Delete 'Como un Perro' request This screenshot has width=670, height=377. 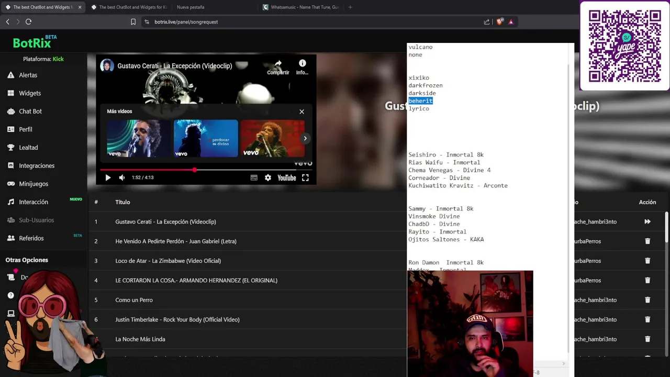pyautogui.click(x=647, y=300)
